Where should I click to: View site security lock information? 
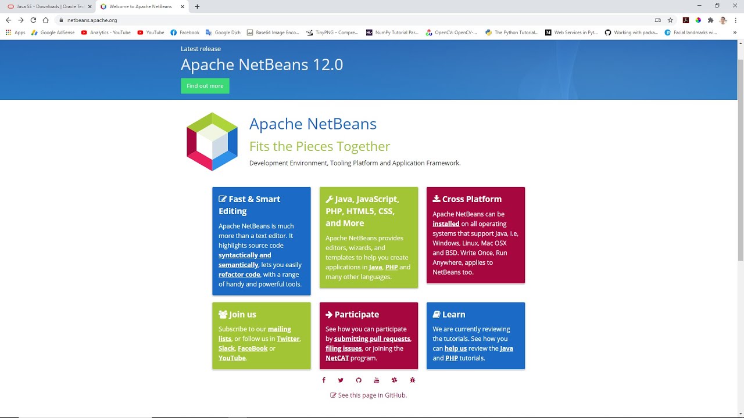[61, 20]
